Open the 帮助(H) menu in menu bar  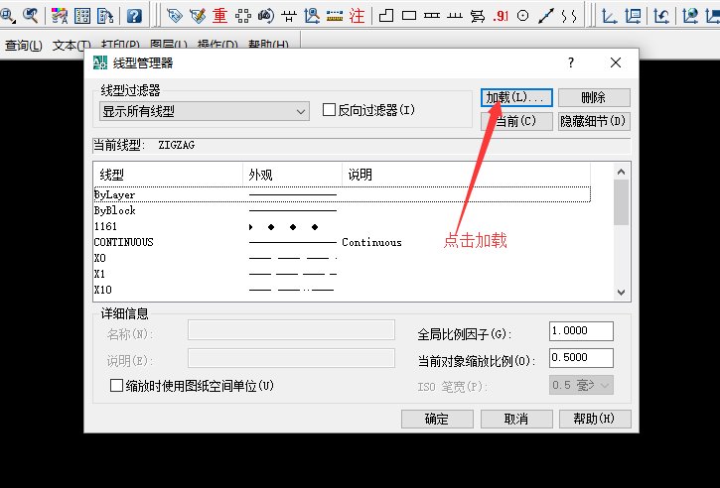[268, 45]
